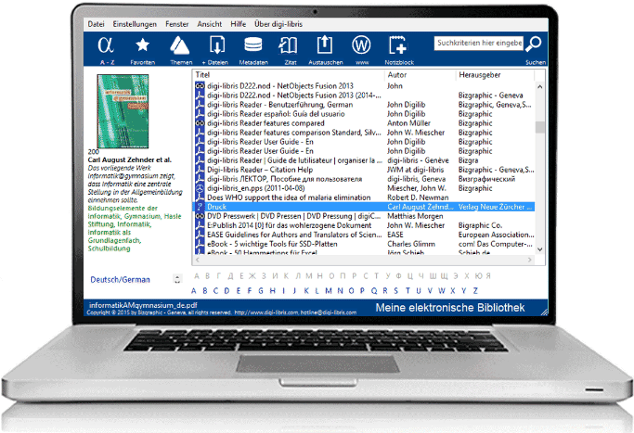Click PDF icon beside 'Digi-libris Reader – Citation Help'
634x433 pixels.
200,170
